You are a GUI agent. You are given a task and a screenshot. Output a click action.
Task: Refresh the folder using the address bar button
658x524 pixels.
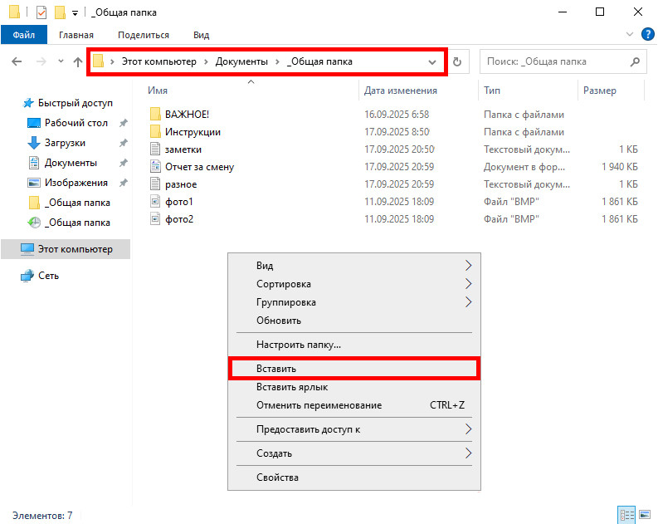(457, 61)
